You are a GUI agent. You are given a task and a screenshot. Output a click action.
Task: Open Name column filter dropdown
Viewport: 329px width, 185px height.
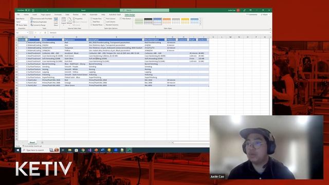coord(63,40)
